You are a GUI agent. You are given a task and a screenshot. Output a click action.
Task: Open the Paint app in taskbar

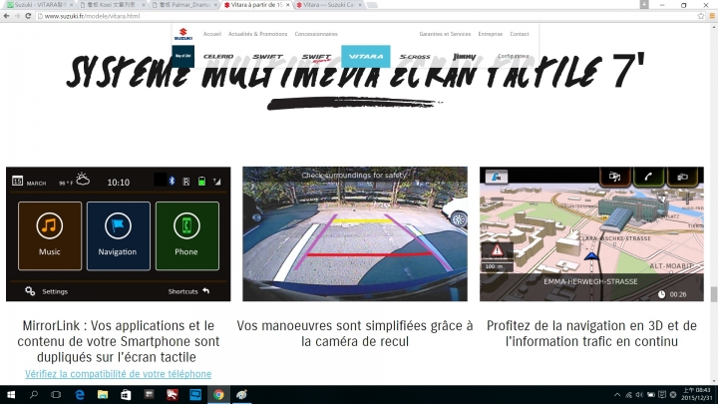click(x=241, y=394)
